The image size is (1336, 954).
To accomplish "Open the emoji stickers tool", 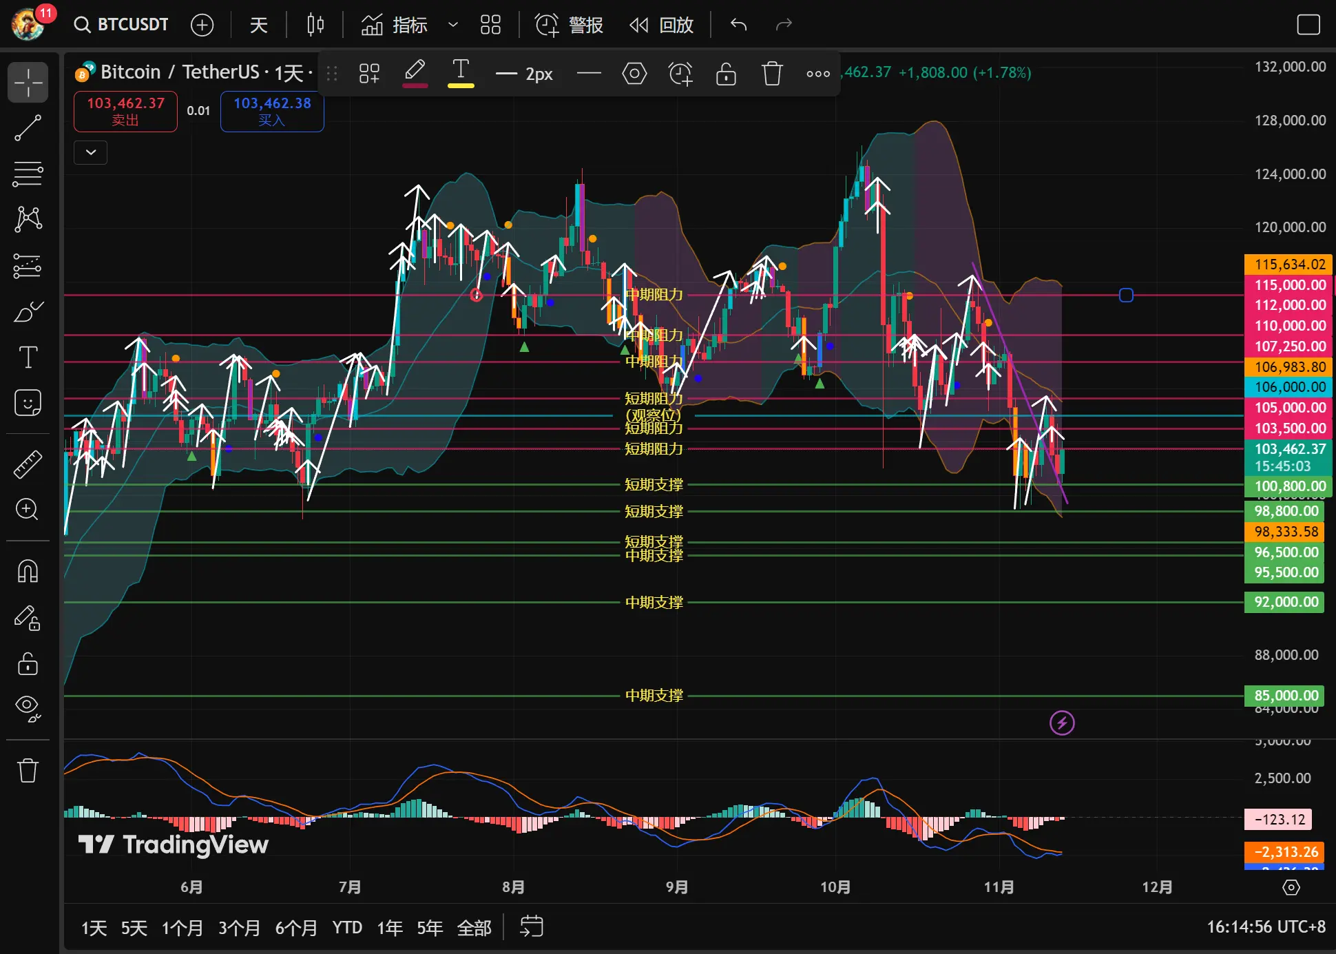I will click(x=28, y=403).
